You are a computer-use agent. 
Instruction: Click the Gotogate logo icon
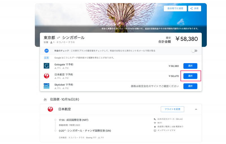(x=46, y=66)
